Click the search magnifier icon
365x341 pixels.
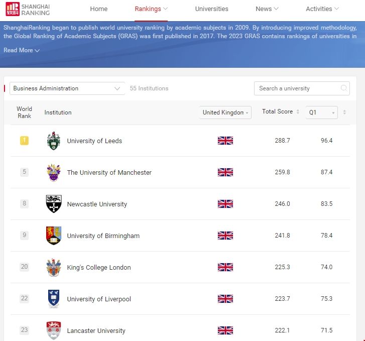click(344, 88)
